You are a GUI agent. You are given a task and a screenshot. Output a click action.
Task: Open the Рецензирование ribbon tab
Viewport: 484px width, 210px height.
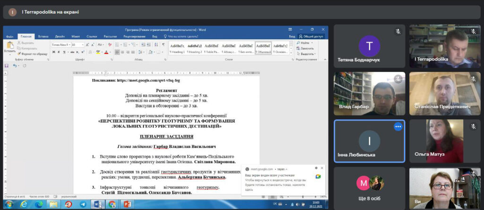[x=134, y=36]
